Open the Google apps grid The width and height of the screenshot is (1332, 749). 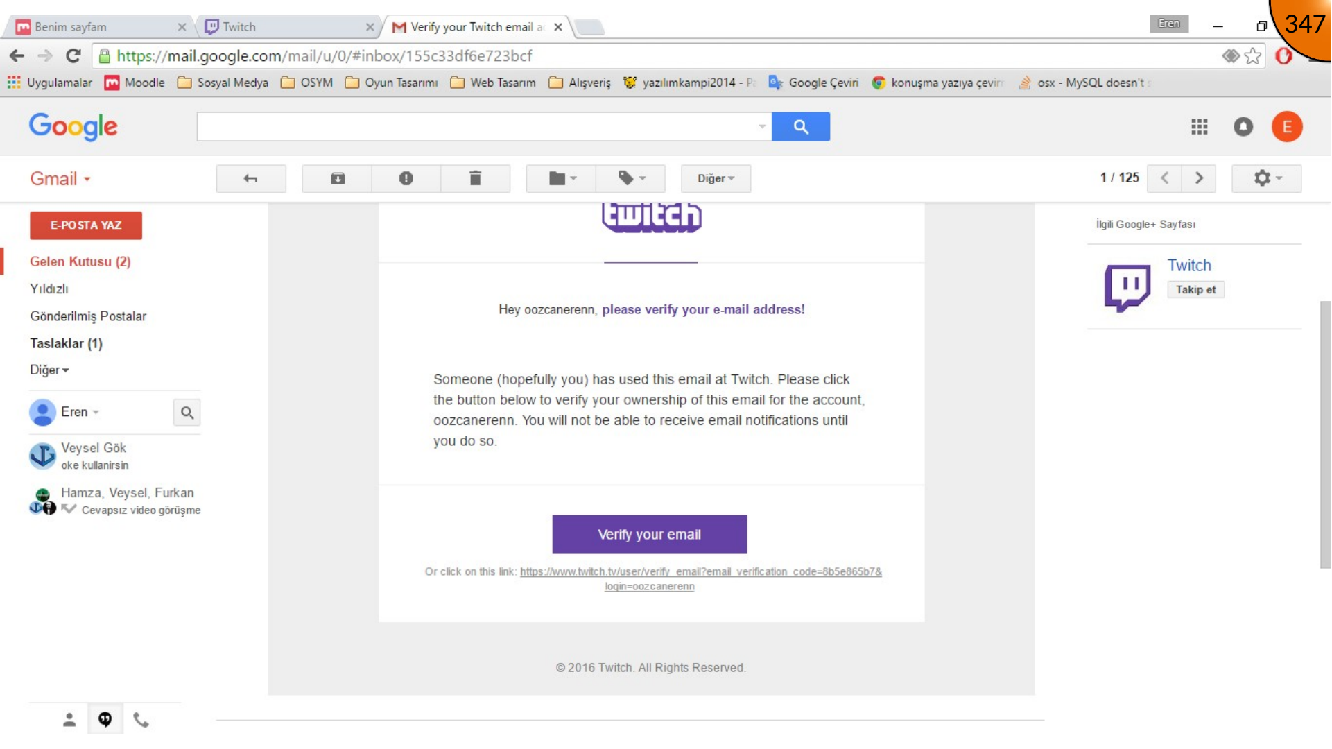pos(1200,127)
